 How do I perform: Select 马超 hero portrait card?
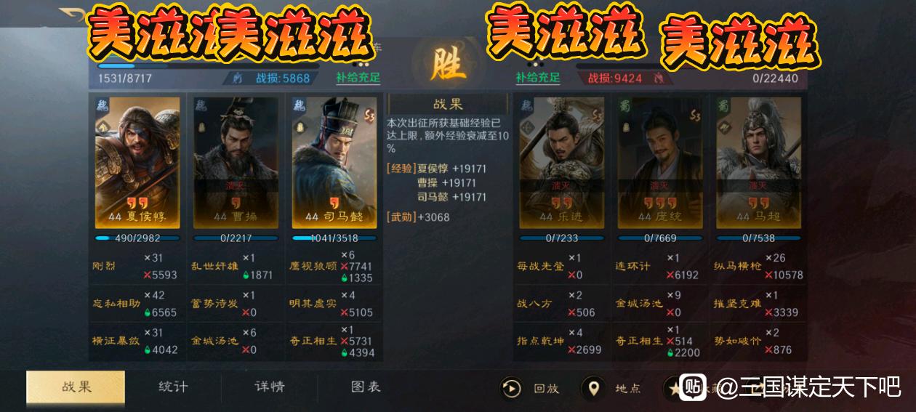(x=758, y=163)
